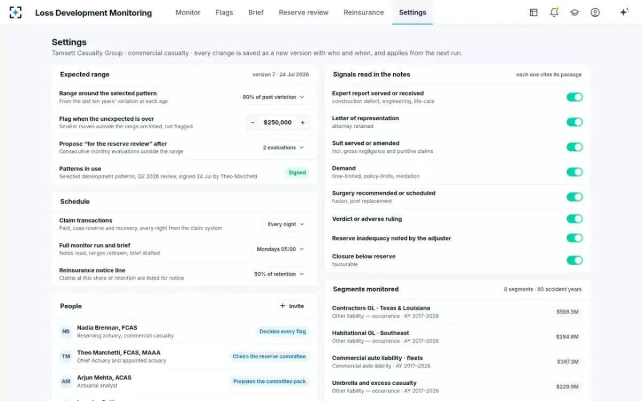This screenshot has height=401, width=642.
Task: Toggle Reserve inadequacy noted by adjuster
Action: click(x=575, y=238)
